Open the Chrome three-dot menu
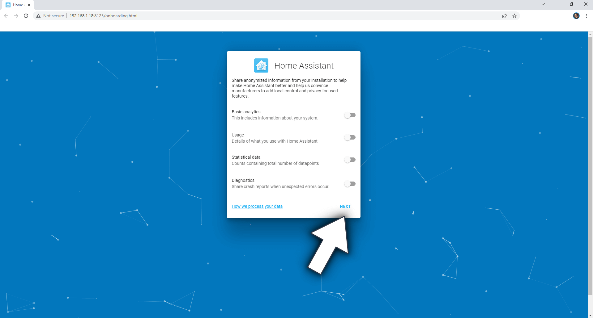Viewport: 593px width, 318px height. tap(586, 16)
